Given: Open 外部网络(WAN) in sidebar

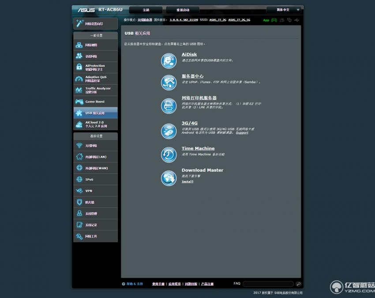Looking at the screenshot, I should 95,168.
